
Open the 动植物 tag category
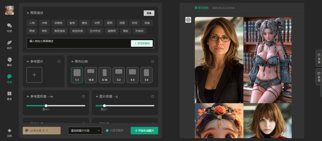click(58, 23)
